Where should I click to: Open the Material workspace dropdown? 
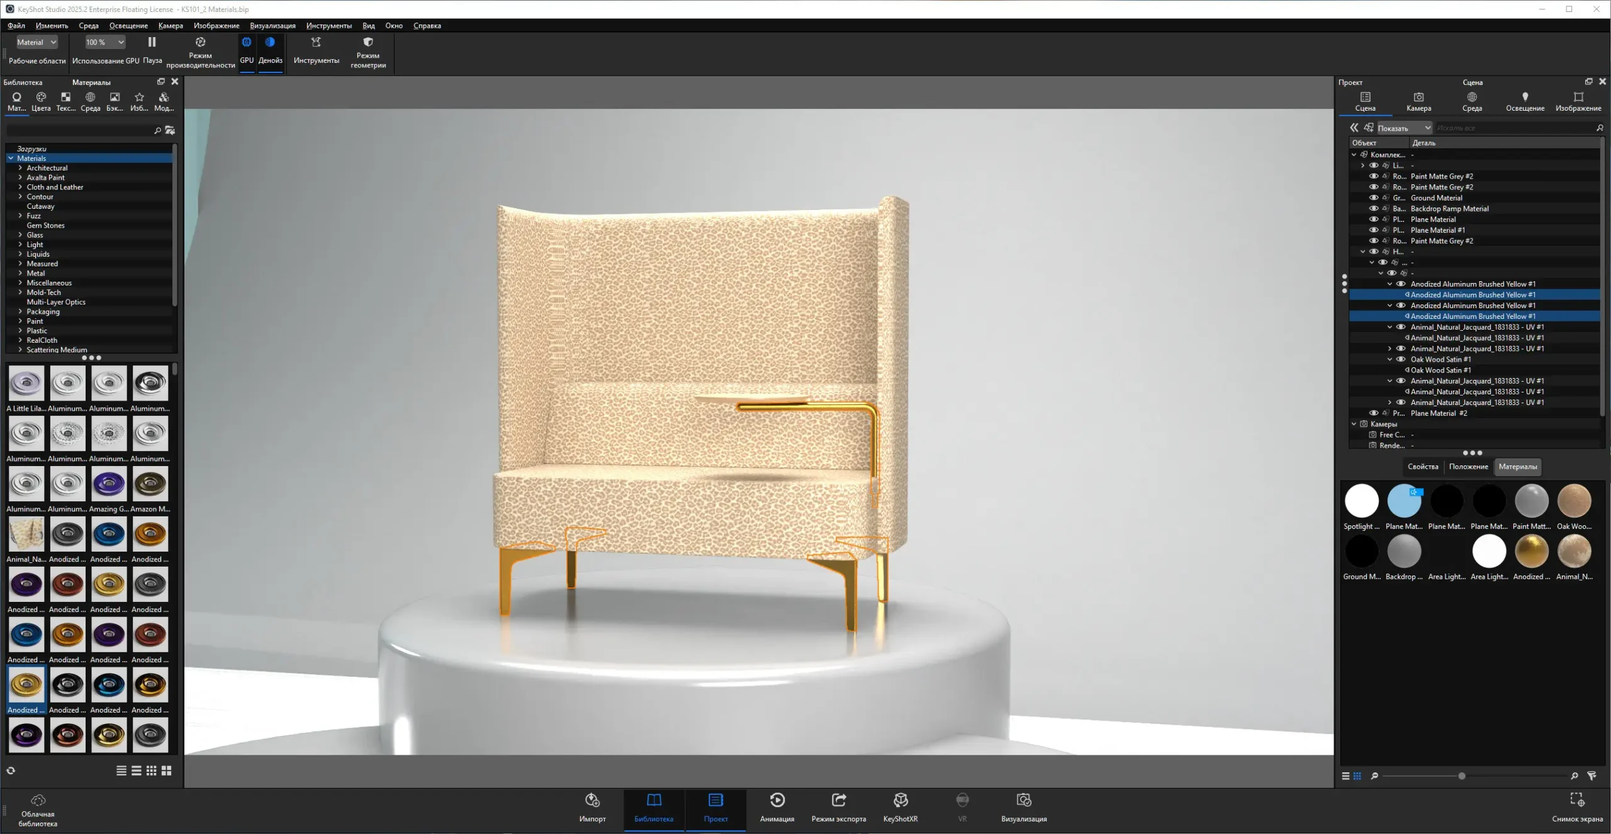click(x=36, y=43)
